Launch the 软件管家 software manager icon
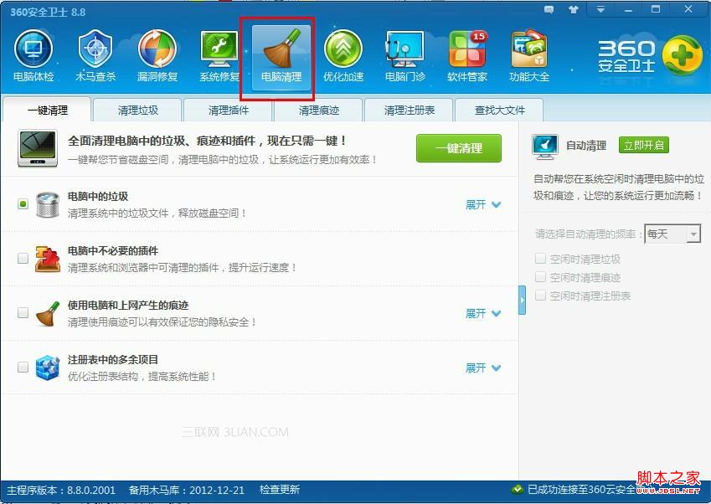This screenshot has height=504, width=711. (467, 54)
